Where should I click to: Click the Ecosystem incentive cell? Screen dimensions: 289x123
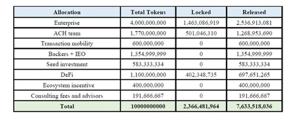pyautogui.click(x=67, y=85)
